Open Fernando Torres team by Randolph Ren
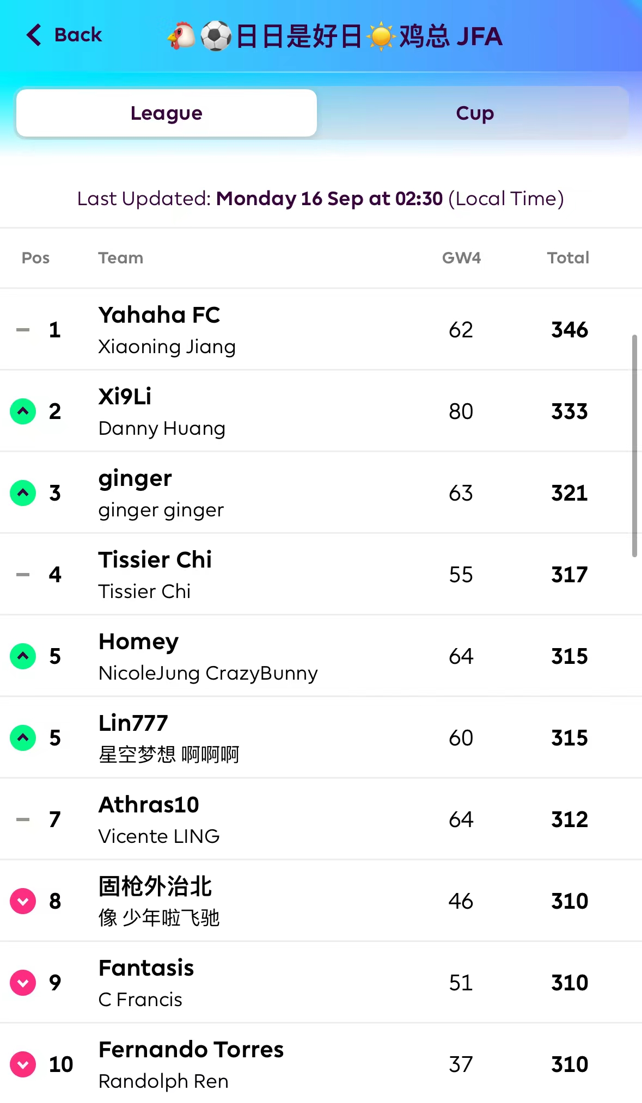The width and height of the screenshot is (642, 1103). click(x=191, y=1050)
